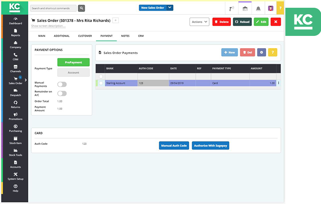Open Stock Tools in the sidebar
Screen dimensions: 321x204
click(16, 153)
